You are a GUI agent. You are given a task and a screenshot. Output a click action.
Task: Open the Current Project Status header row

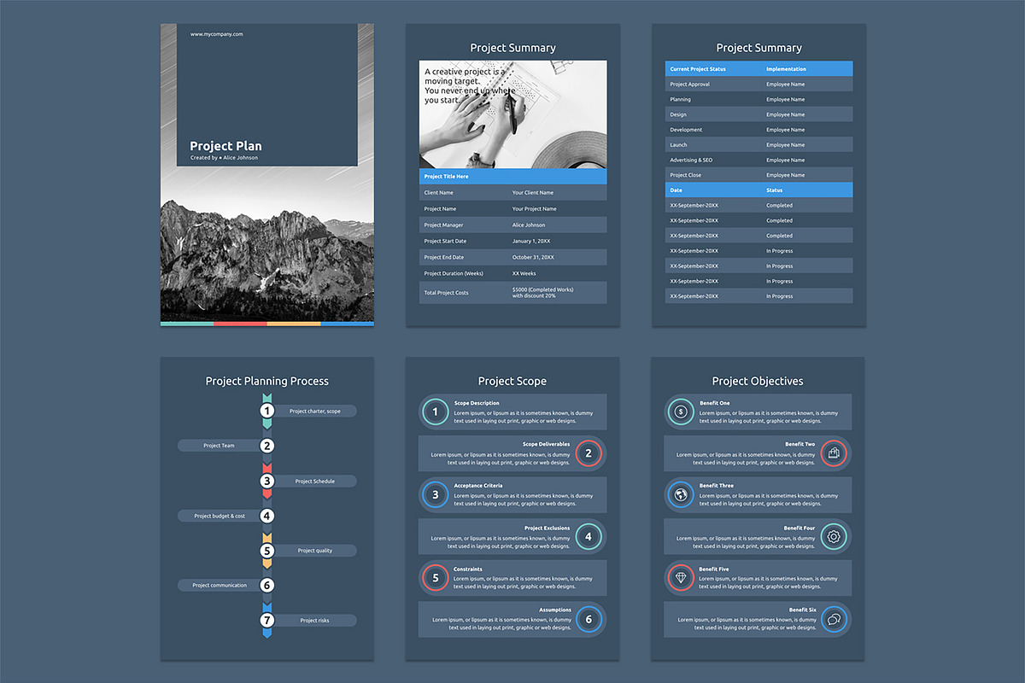(x=758, y=69)
